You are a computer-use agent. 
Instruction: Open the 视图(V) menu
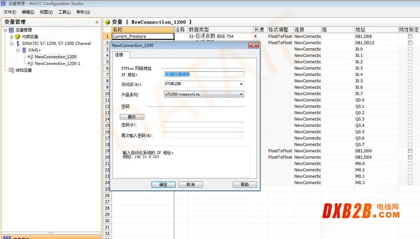point(46,12)
